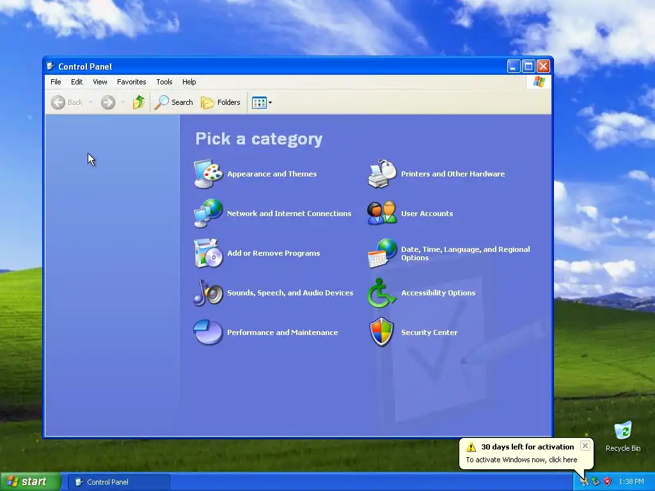This screenshot has width=655, height=491.
Task: Click the Network and Internet Connections link
Action: [x=289, y=214]
